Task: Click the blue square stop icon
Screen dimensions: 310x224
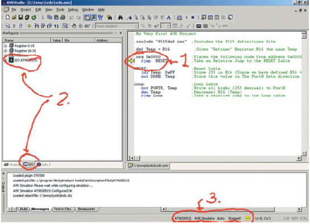Action: click(x=193, y=18)
